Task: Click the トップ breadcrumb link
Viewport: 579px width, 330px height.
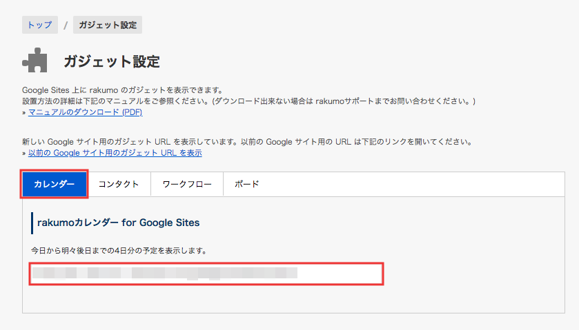Action: (40, 25)
